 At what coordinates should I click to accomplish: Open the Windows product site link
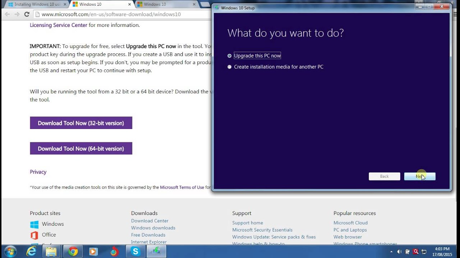click(x=53, y=224)
